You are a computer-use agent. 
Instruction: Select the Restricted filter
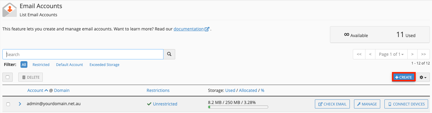[41, 65]
